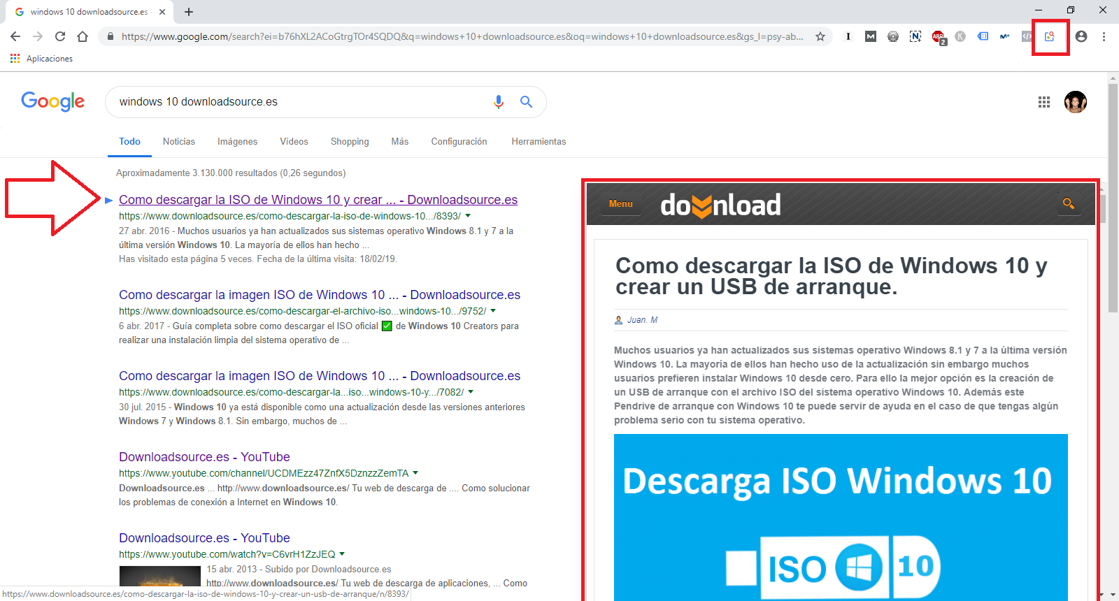Click the Movistar M+ extension
1119x601 pixels.
(x=1005, y=36)
